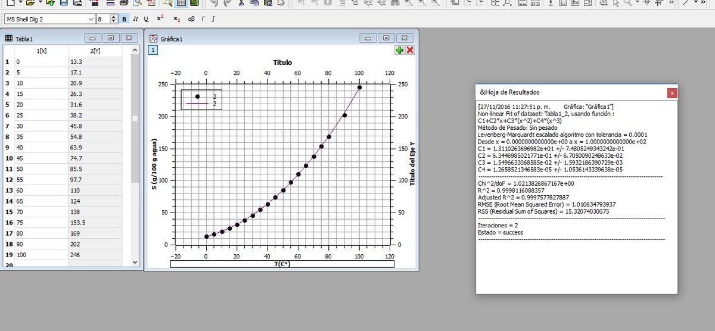Click cell with value 13.3
This screenshot has width=715, height=331.
(x=95, y=61)
